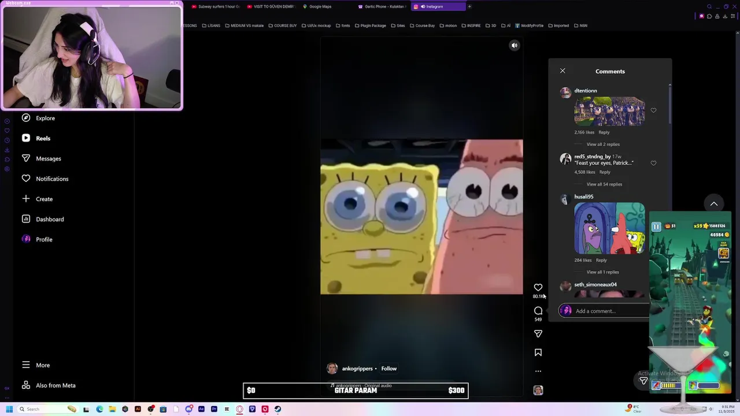Switch to VISIT TO GÜVEN DEMİR tab
Viewport: 740px width, 416px height.
click(271, 6)
